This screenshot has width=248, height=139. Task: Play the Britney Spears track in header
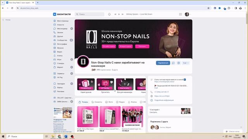[119, 14]
